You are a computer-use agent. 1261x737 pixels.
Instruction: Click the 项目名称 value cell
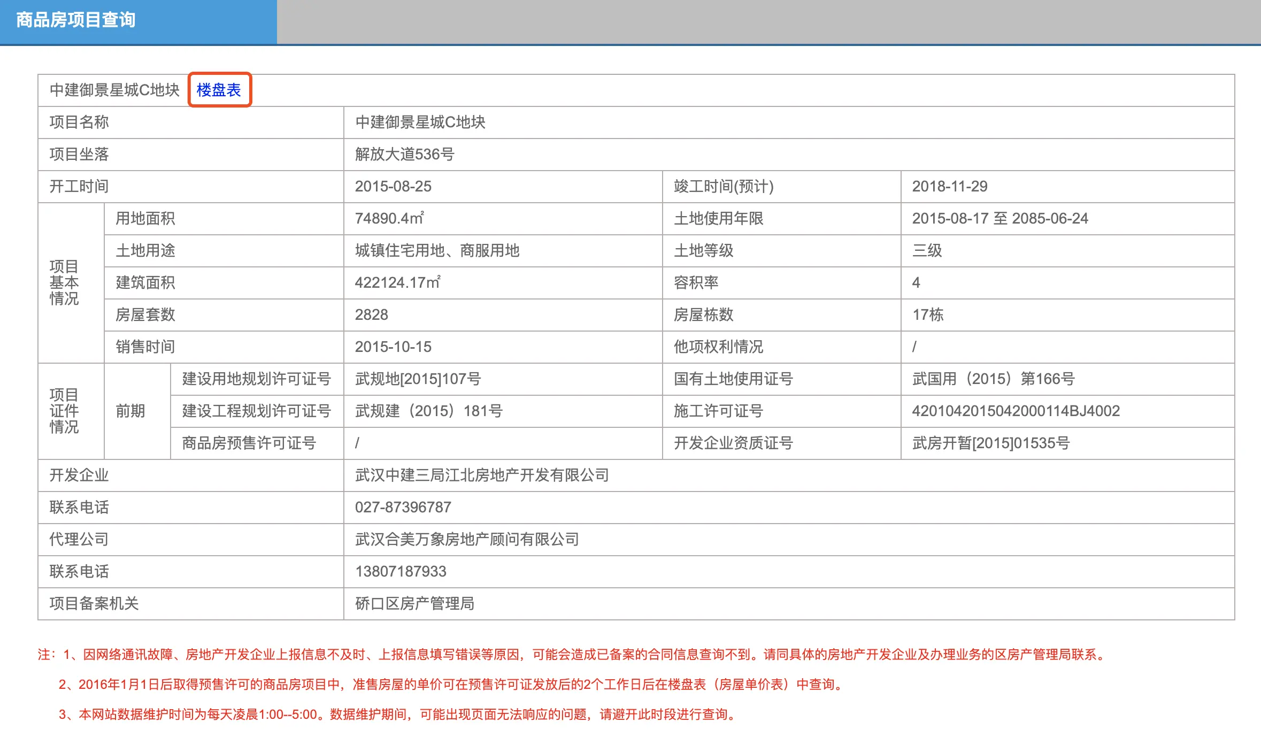tap(420, 122)
